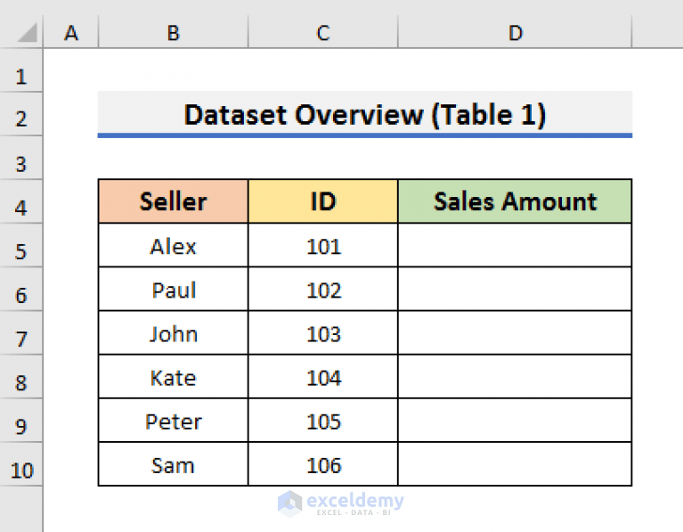Click empty Sales Amount cell for Alex

(x=515, y=245)
